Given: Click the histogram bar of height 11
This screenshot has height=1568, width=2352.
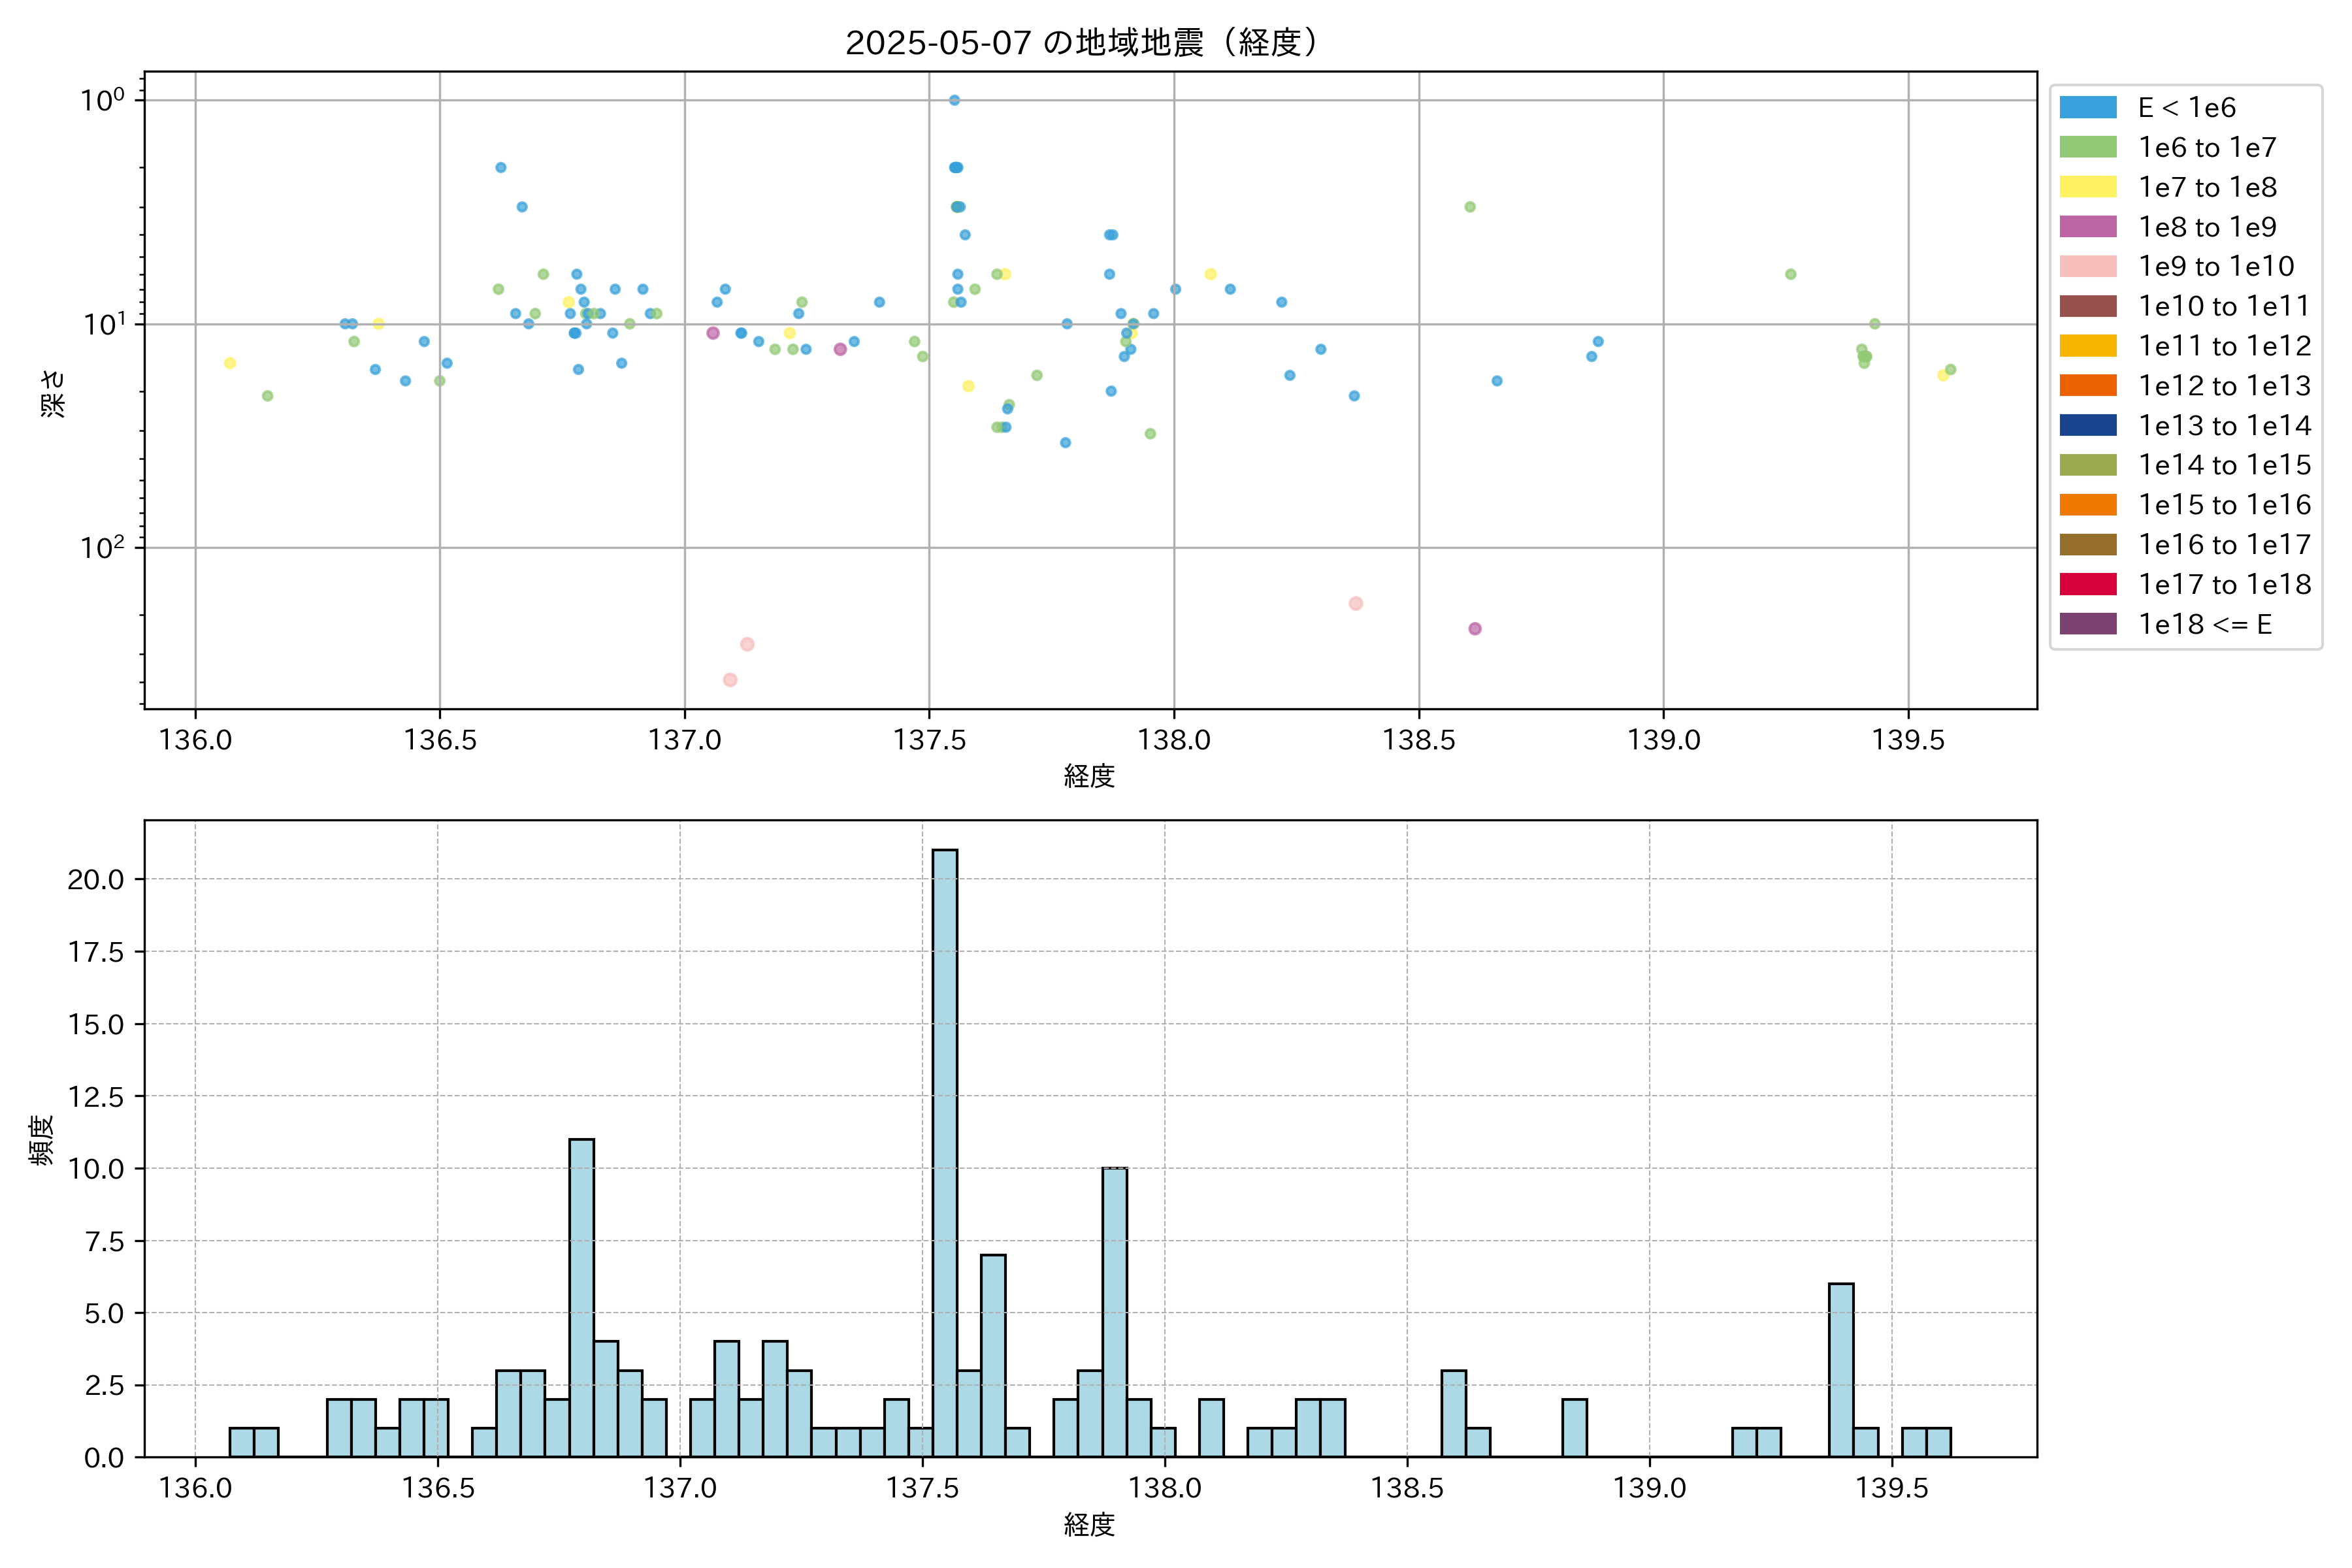Looking at the screenshot, I should tap(581, 1297).
